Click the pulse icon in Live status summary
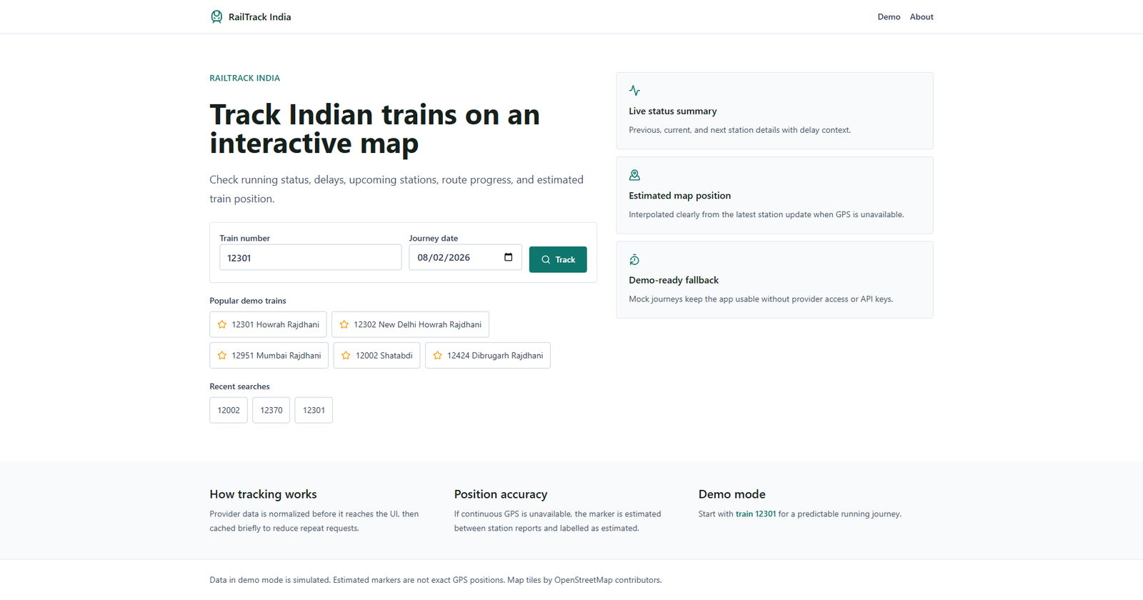The image size is (1143, 600). pos(634,91)
